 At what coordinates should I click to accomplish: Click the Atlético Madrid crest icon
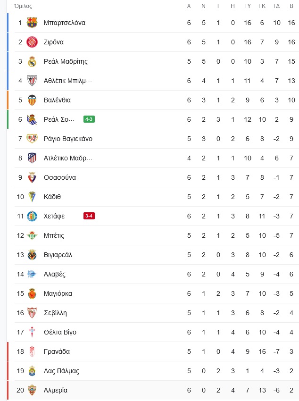click(32, 158)
